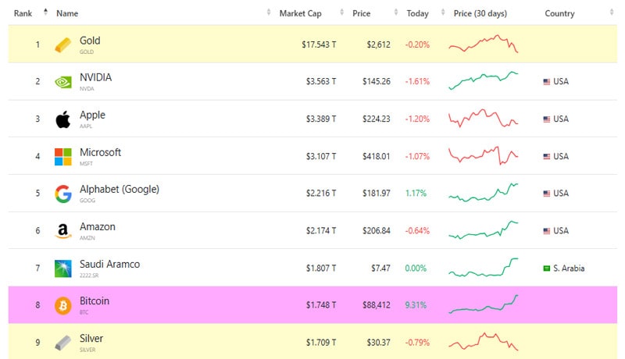Click the Price column header

[361, 13]
